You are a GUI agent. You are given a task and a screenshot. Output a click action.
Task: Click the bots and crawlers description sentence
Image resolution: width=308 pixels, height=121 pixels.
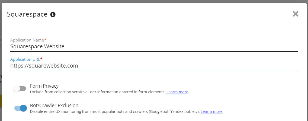click(x=115, y=112)
